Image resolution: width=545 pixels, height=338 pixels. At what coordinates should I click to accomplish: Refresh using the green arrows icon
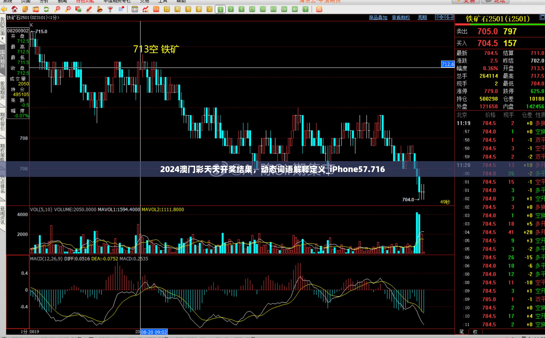click(x=46, y=10)
